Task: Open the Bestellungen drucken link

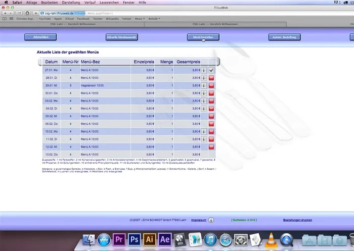Action: (x=297, y=220)
